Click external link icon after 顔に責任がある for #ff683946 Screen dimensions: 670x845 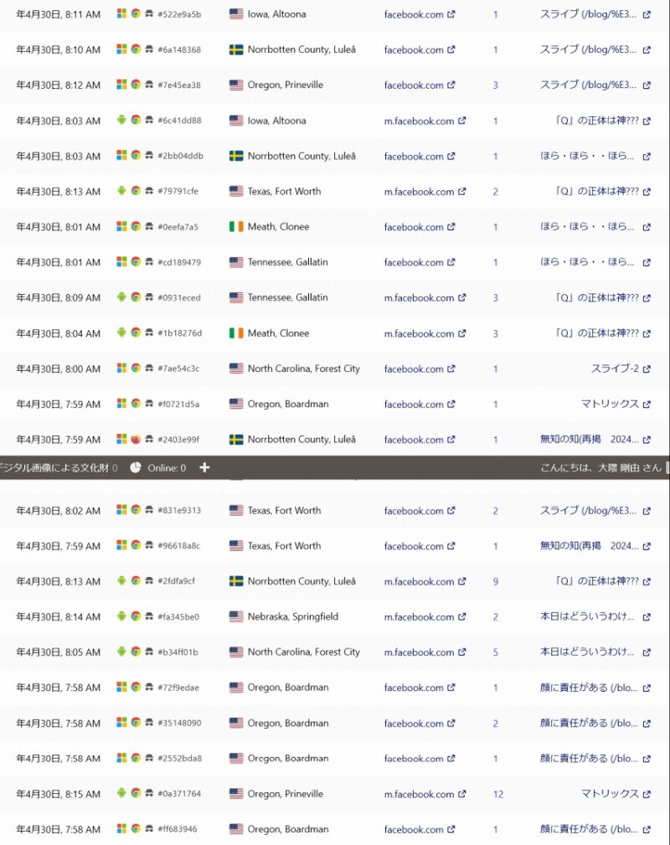(647, 830)
